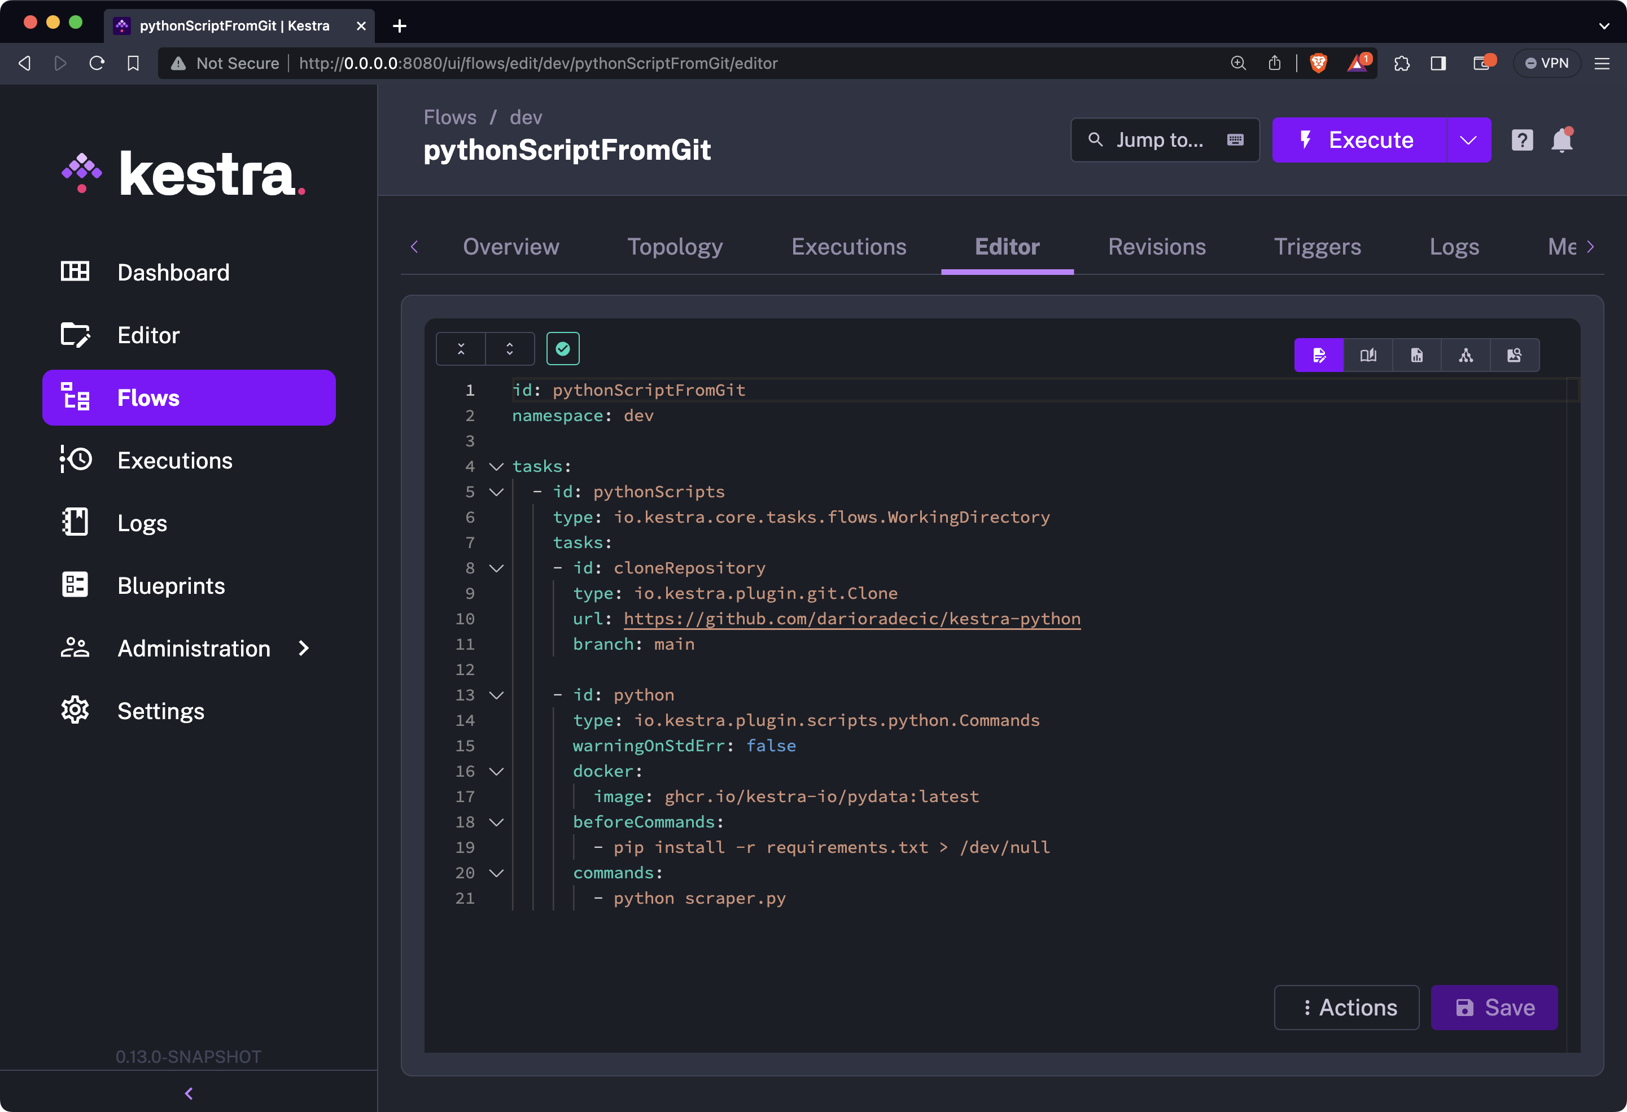Open the Triggers tab
1627x1112 pixels.
tap(1317, 246)
